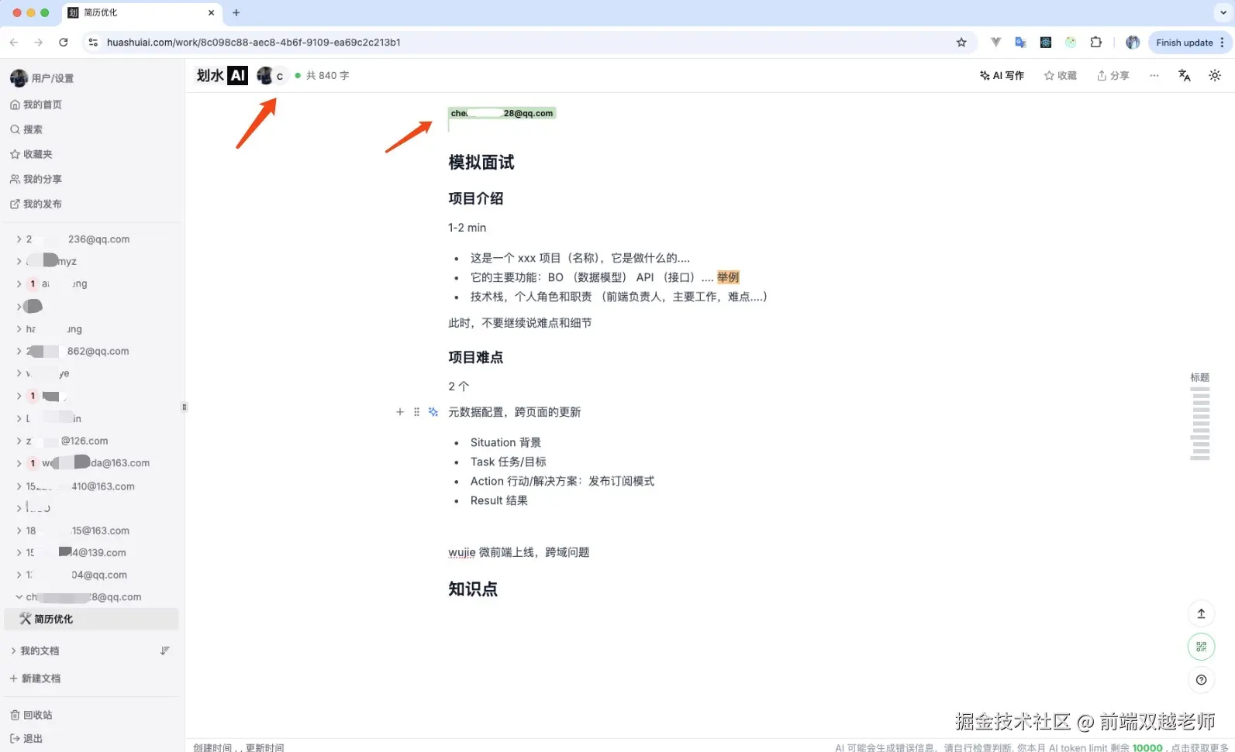Click the 共 840 字 word count

(x=327, y=75)
